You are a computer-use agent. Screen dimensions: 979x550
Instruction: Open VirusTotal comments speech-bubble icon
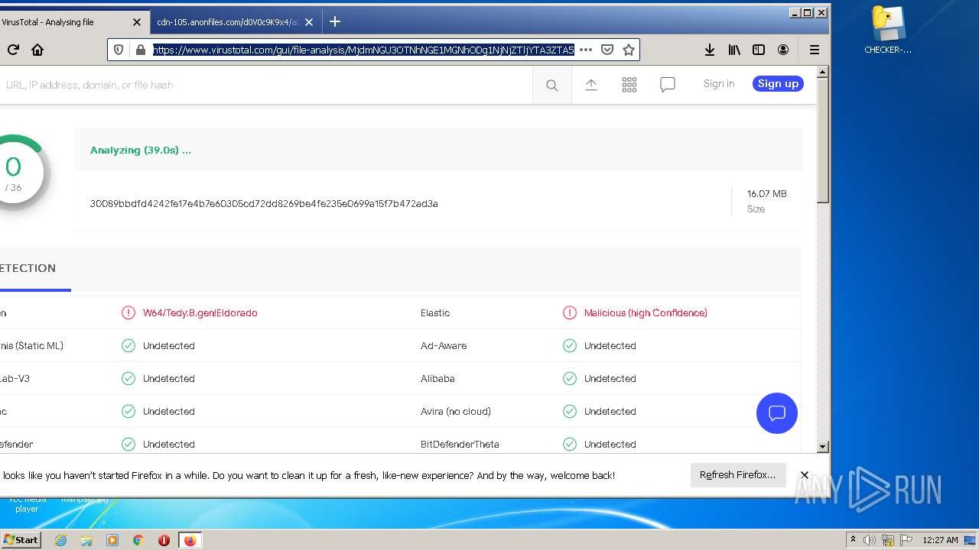point(668,85)
